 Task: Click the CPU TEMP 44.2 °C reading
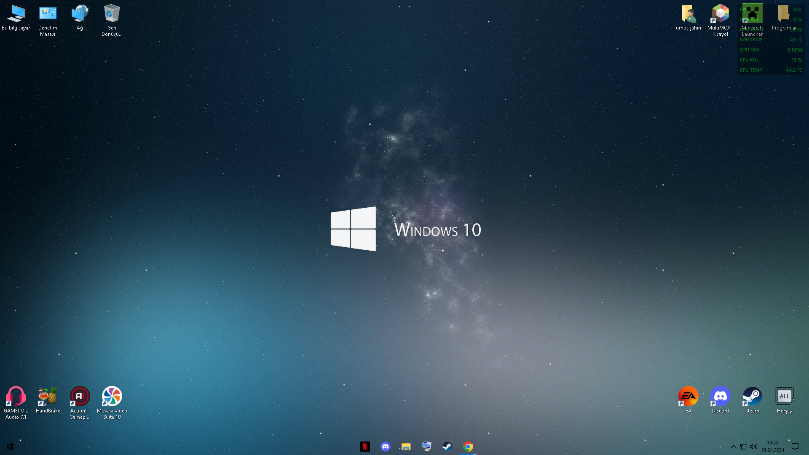coord(771,70)
